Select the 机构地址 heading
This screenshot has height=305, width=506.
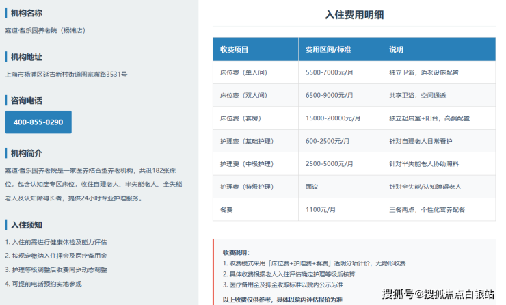click(27, 57)
